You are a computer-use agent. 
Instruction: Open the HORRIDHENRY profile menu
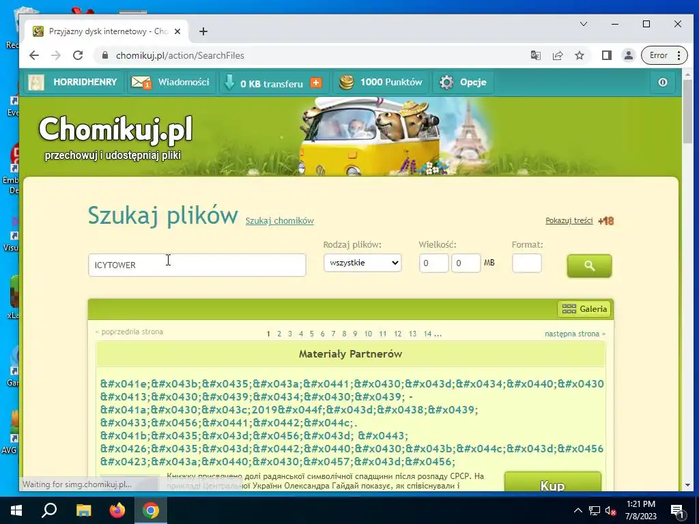point(73,82)
